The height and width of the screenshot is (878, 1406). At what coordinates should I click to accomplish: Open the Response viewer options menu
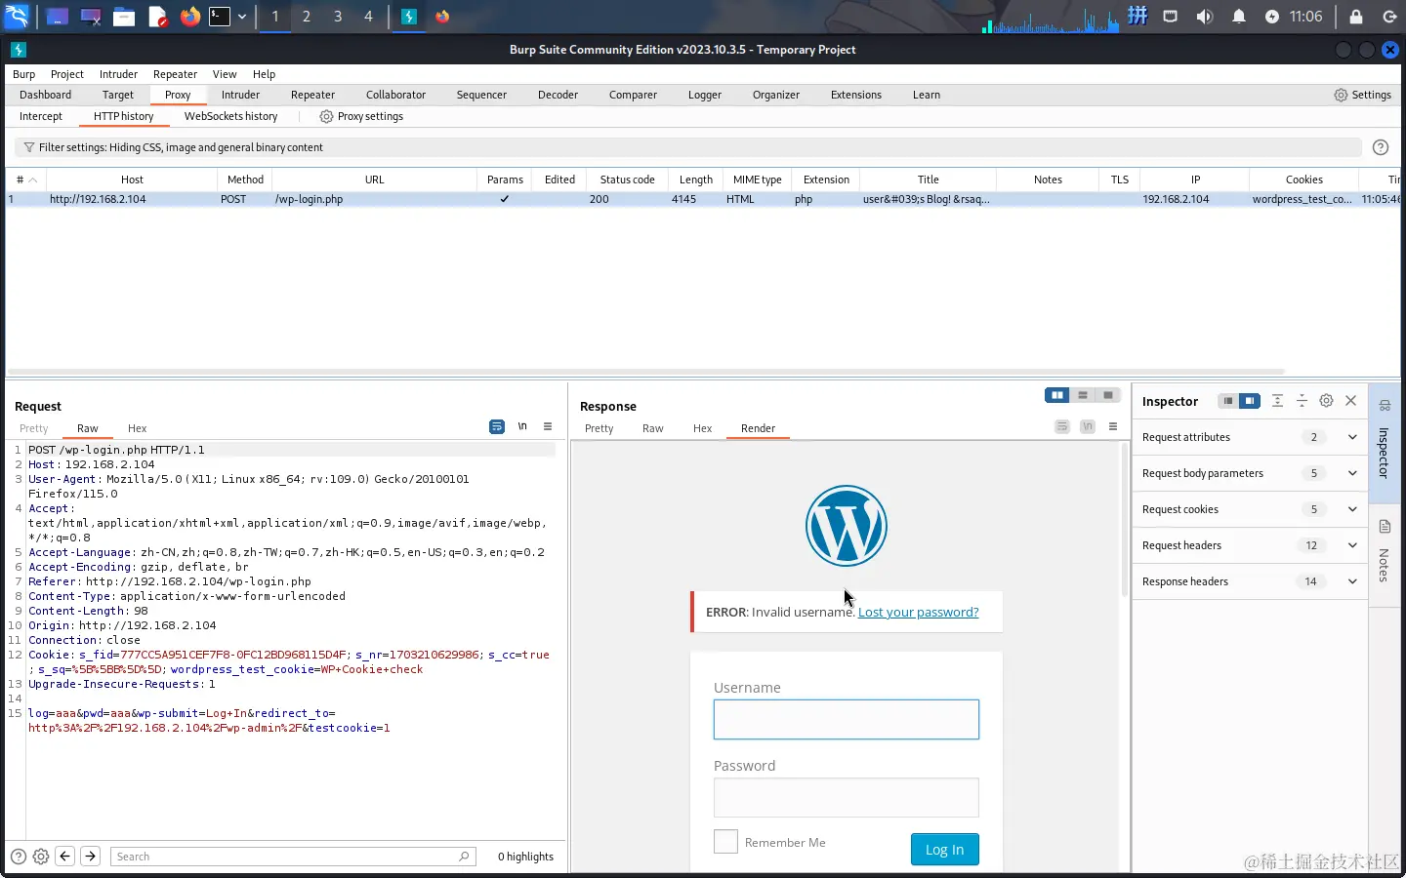click(1113, 426)
